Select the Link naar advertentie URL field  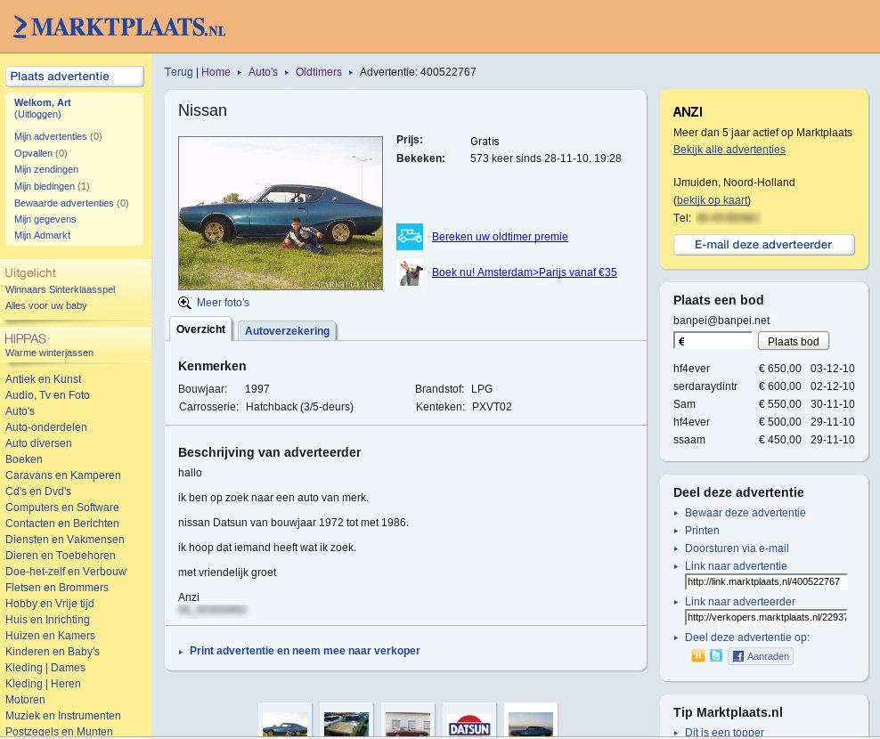pyautogui.click(x=765, y=582)
